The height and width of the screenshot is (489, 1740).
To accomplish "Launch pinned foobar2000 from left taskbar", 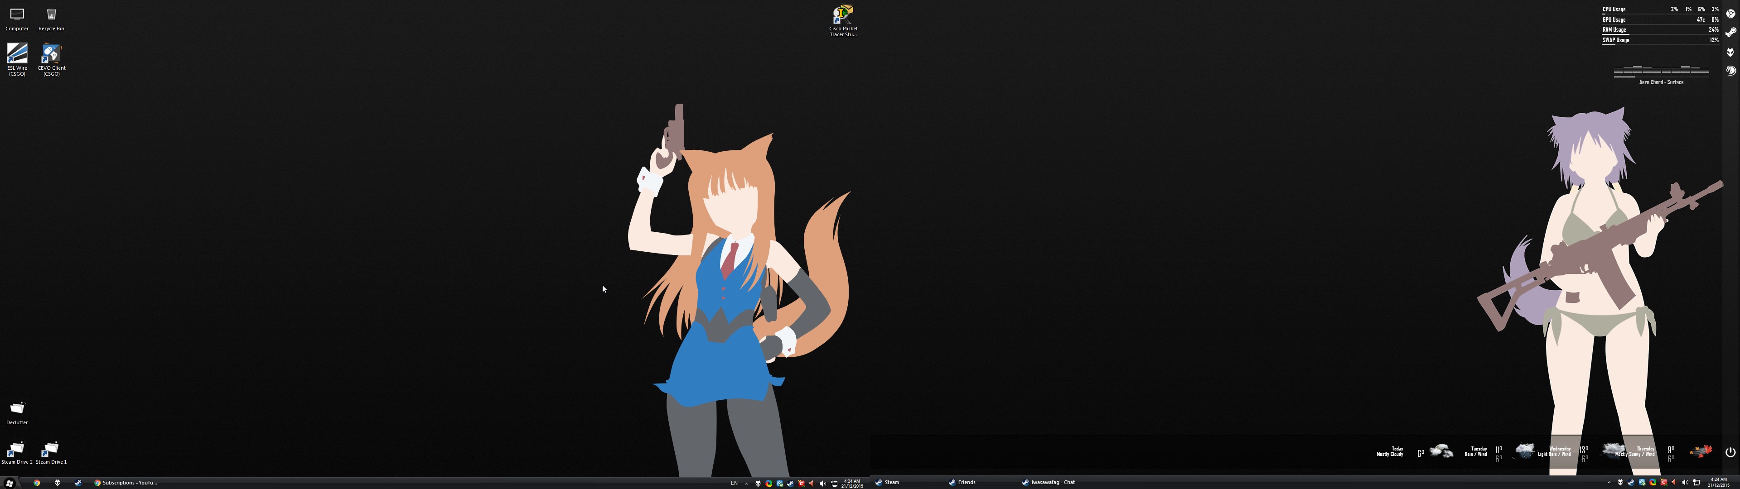I will (58, 483).
